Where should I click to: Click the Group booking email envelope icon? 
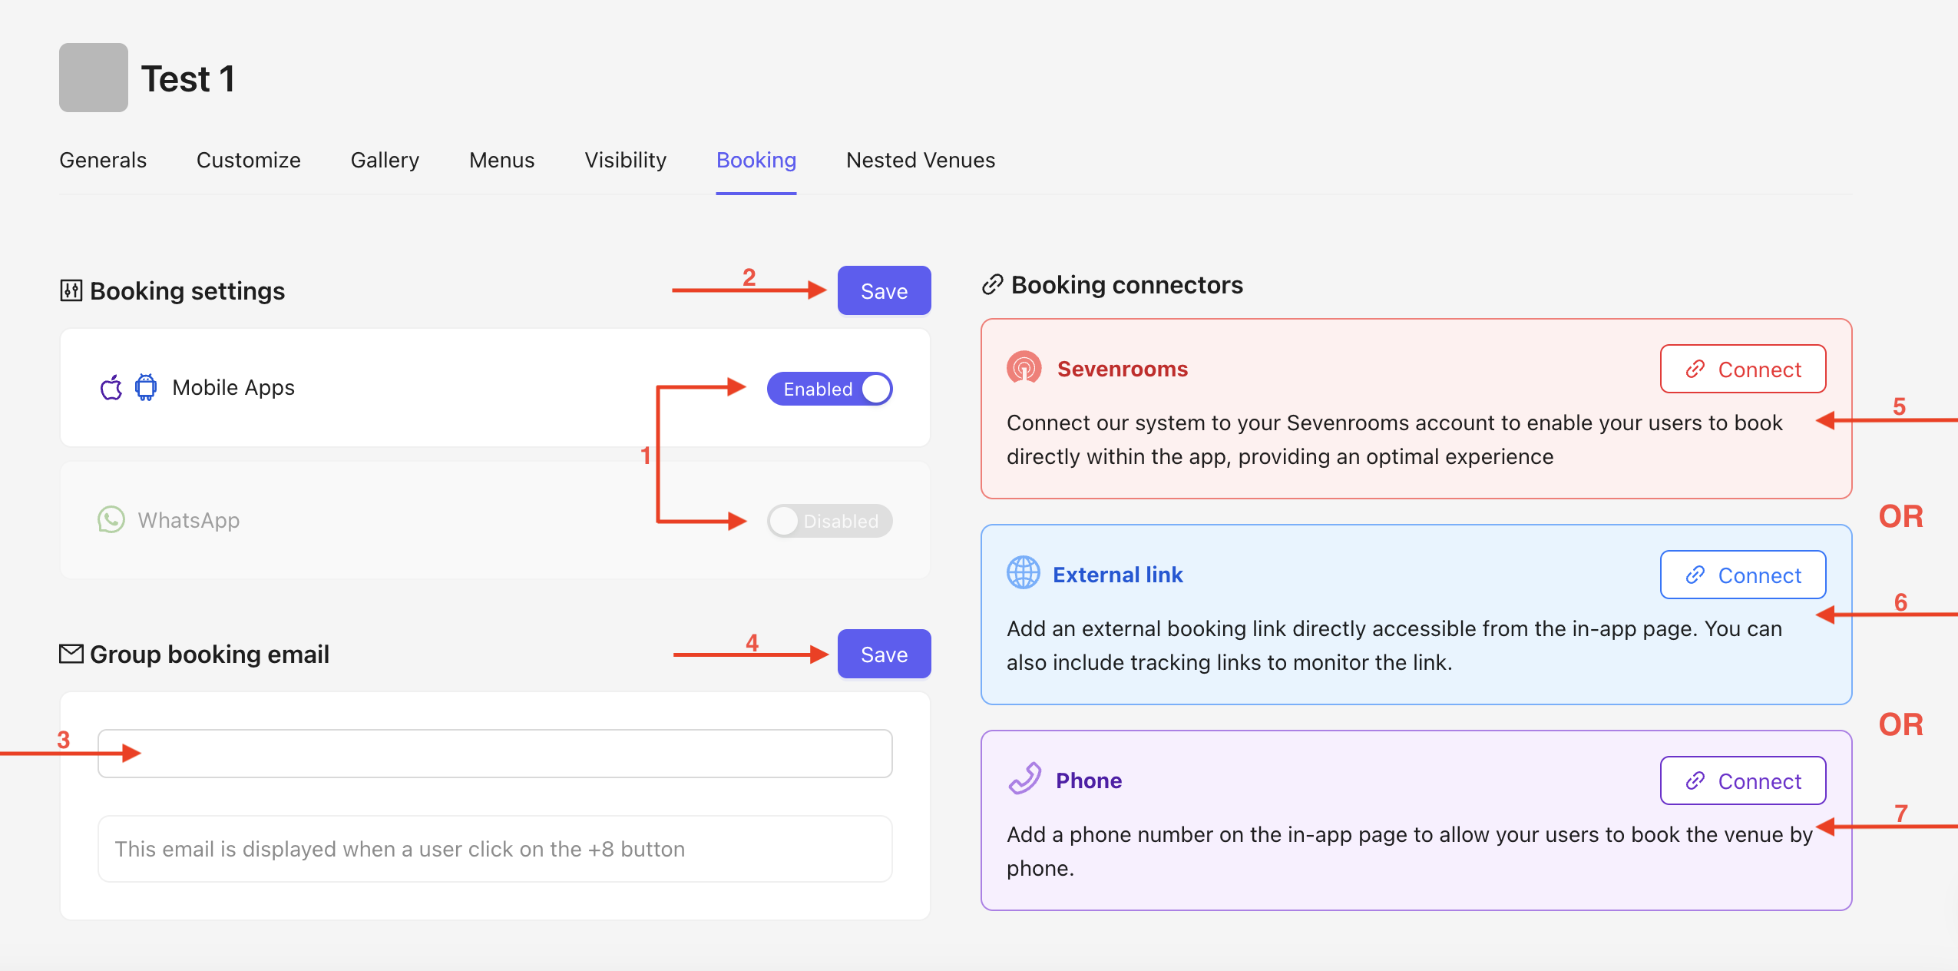click(71, 654)
